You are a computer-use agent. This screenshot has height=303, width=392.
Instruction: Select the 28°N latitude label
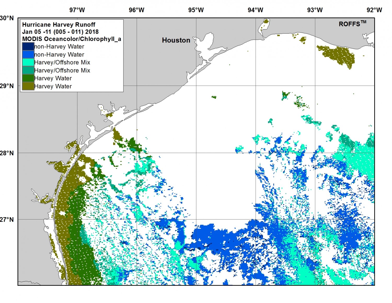coord(7,153)
